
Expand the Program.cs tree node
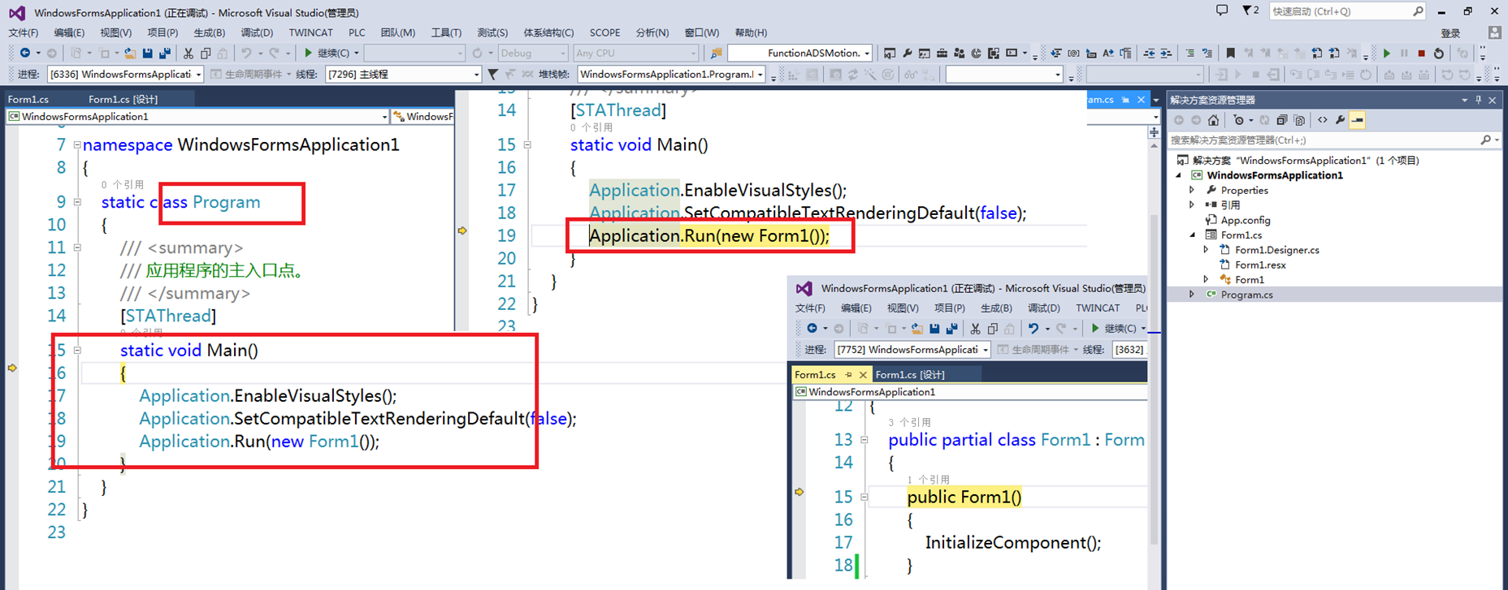point(1192,295)
